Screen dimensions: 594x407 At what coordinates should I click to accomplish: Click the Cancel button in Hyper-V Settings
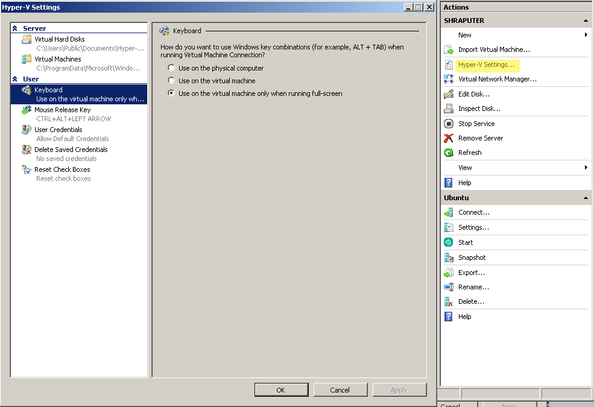(340, 390)
